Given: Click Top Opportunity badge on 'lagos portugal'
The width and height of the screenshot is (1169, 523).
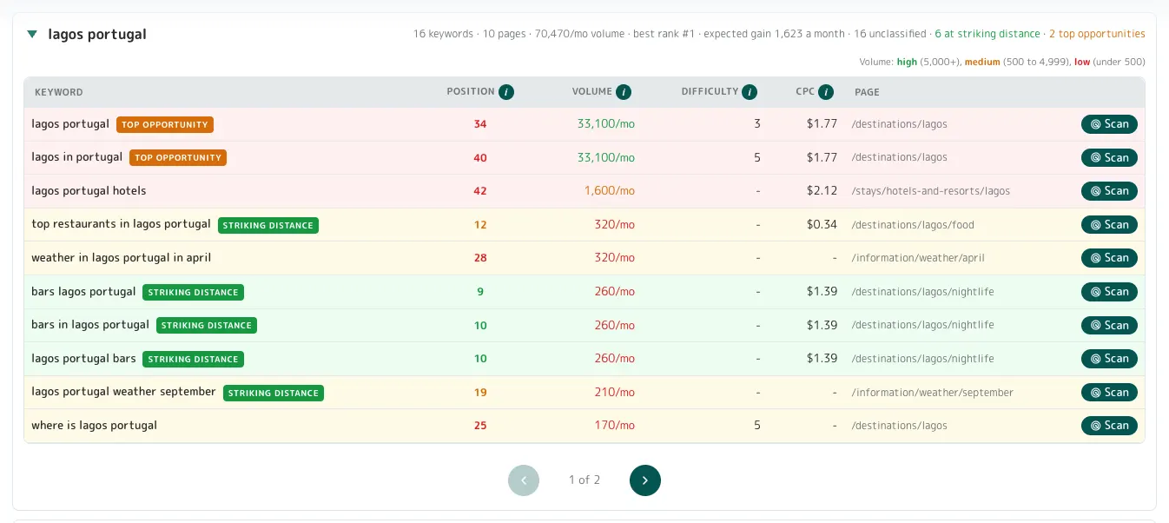Looking at the screenshot, I should (x=165, y=124).
